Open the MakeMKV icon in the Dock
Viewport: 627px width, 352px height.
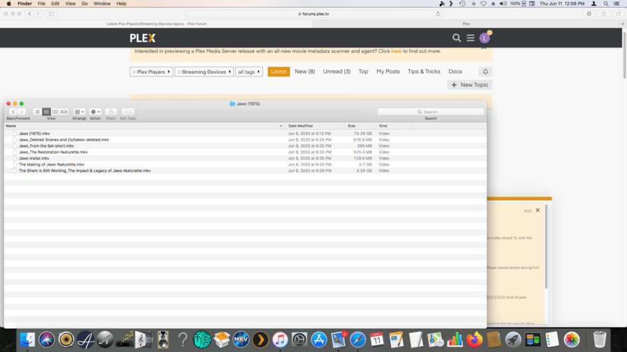241,339
